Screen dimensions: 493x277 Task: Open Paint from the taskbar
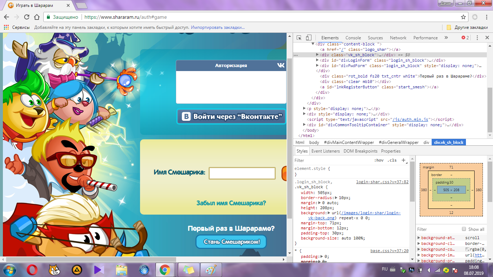click(x=210, y=269)
